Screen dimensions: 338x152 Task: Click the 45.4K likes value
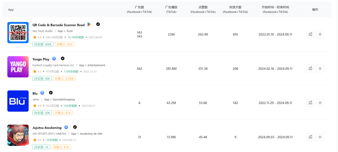203,137
